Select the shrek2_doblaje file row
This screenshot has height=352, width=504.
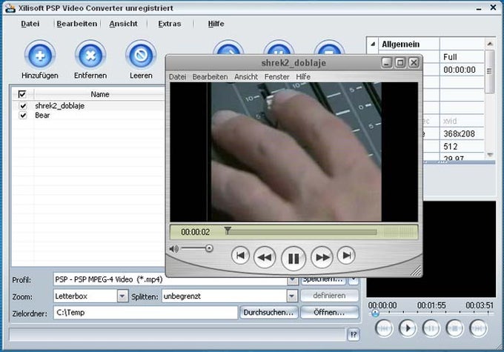click(x=88, y=106)
